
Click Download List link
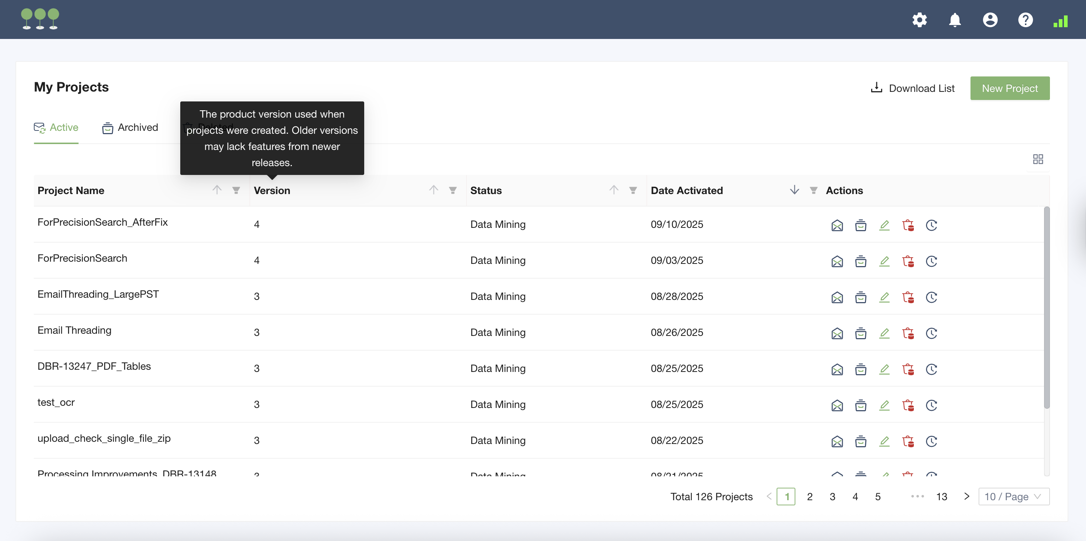[x=913, y=89]
